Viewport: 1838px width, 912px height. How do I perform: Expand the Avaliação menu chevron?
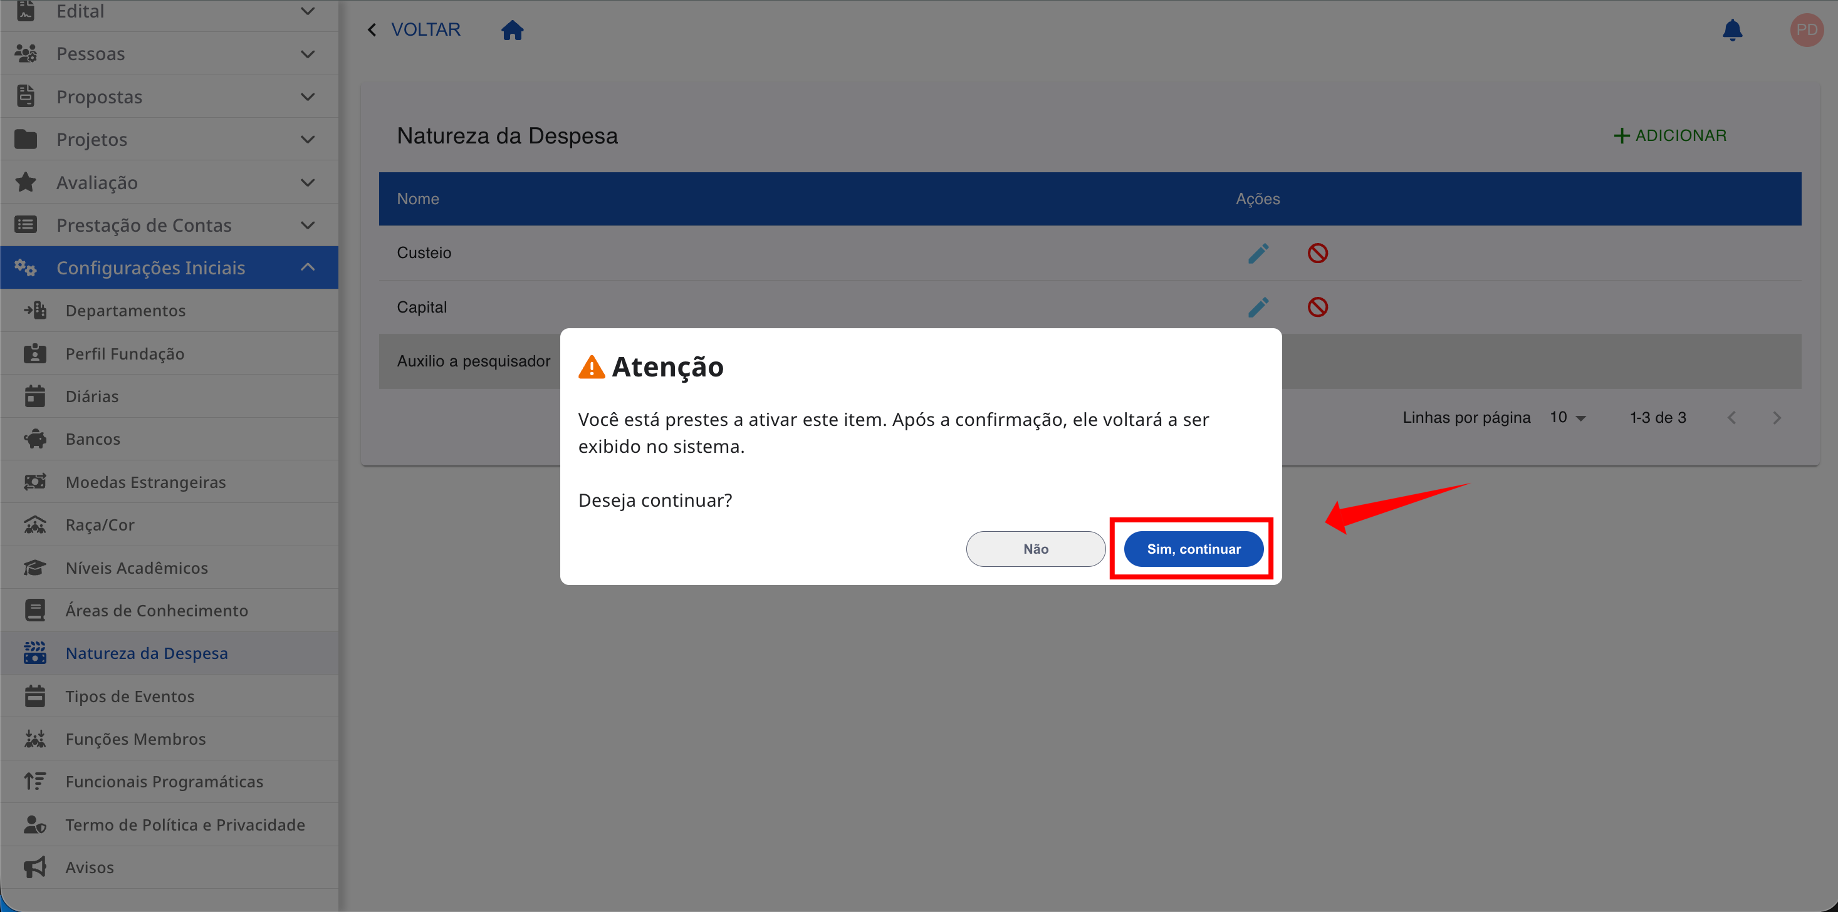308,182
